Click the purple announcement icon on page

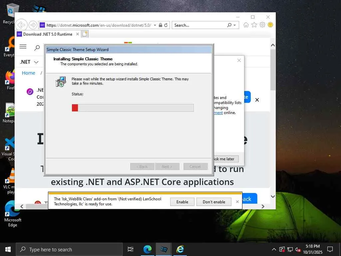(30, 92)
